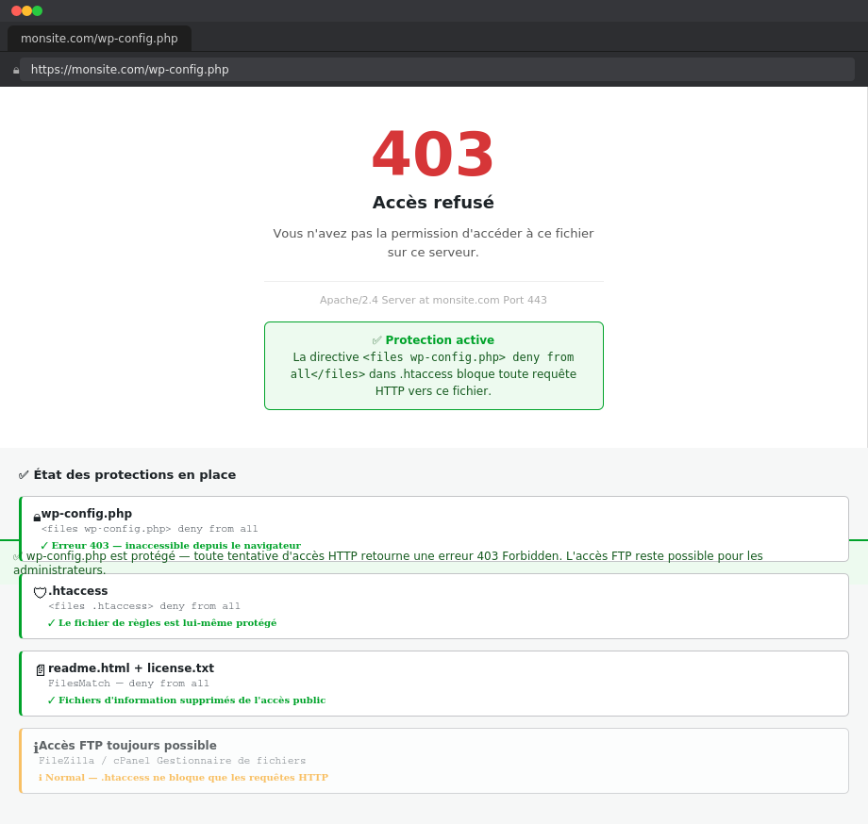
Task: Click the padlock icon beside the URL
Action: point(16,70)
